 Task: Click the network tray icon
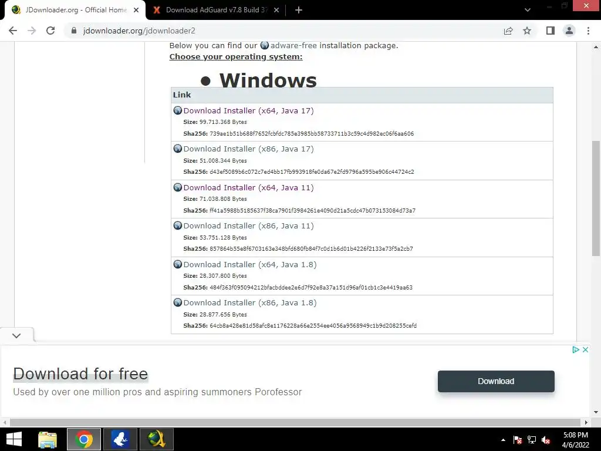click(532, 440)
